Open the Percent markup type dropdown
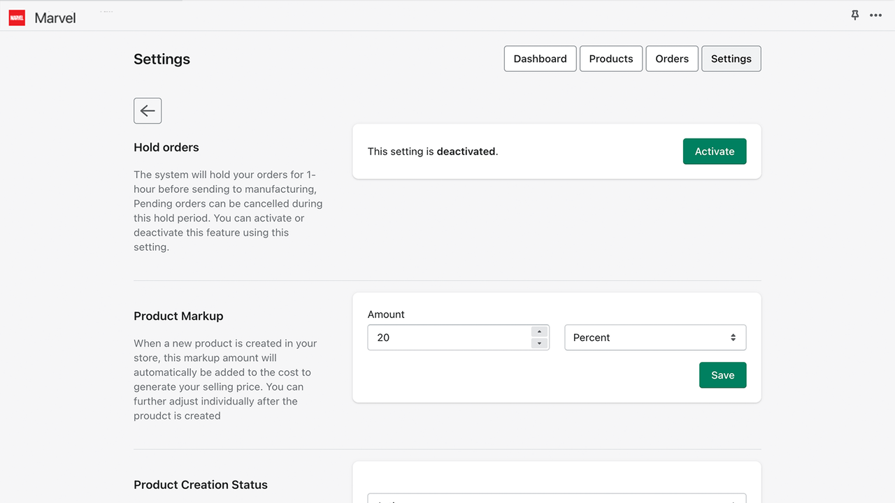895x503 pixels. point(655,337)
